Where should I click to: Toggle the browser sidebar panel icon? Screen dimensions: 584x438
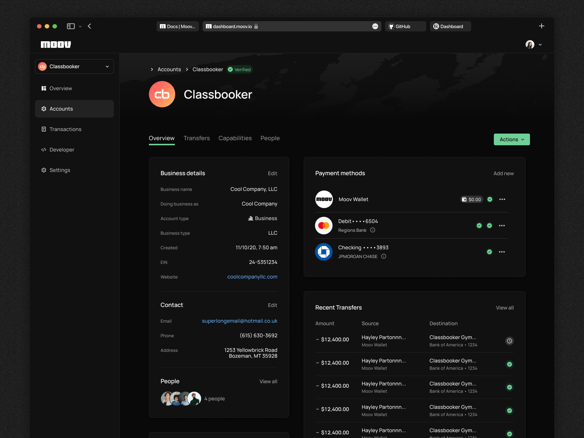71,26
